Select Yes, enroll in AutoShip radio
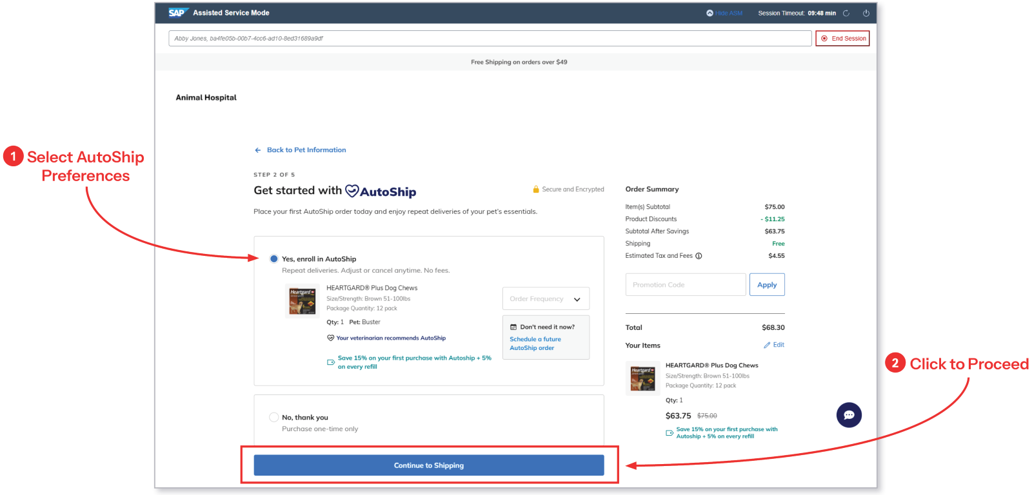Viewport: 1032px width, 495px height. coord(274,258)
